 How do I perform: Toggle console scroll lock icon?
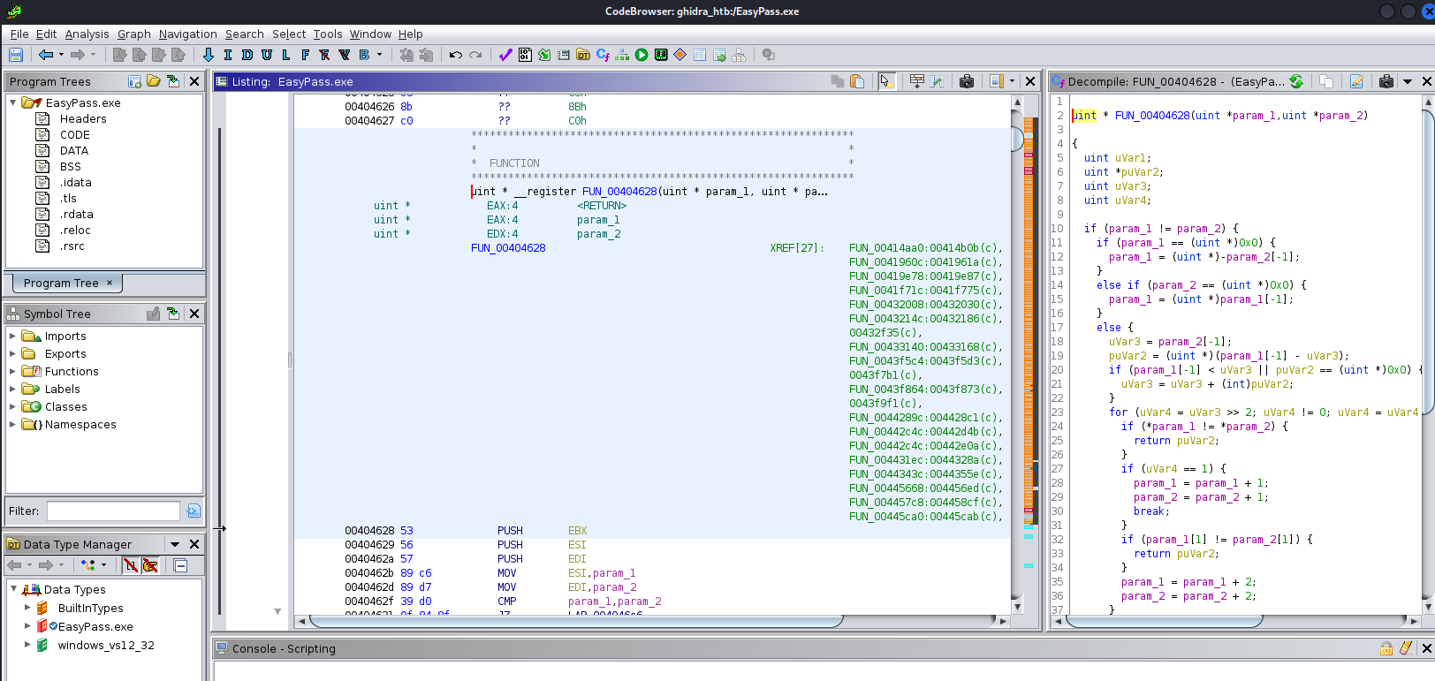coord(1386,648)
